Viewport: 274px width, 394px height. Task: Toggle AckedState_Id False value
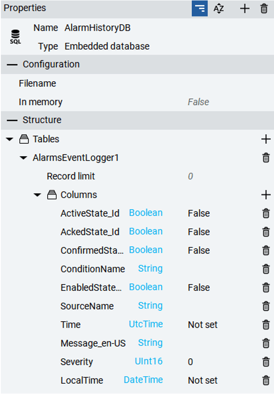(199, 232)
